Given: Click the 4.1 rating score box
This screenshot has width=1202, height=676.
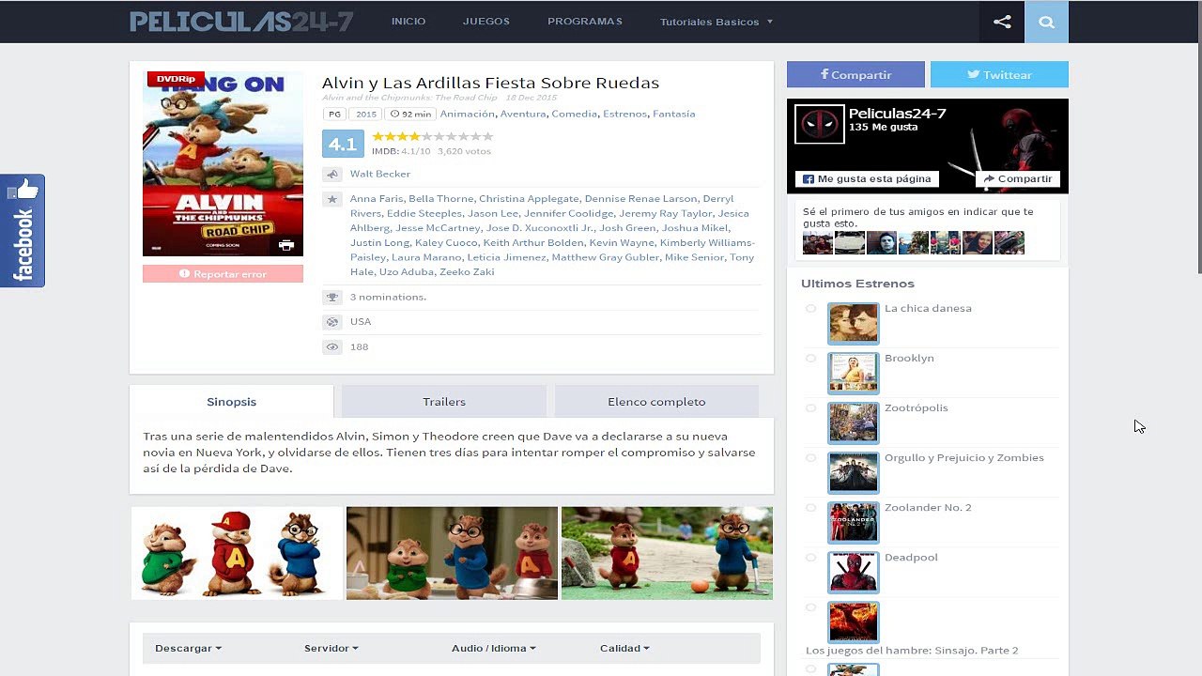Looking at the screenshot, I should click(343, 144).
